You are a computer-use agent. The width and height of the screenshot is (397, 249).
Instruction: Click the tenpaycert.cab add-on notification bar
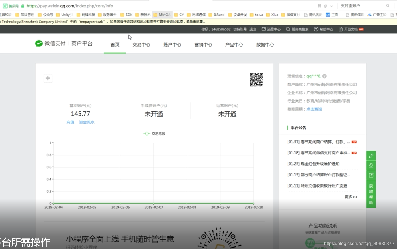(x=198, y=21)
